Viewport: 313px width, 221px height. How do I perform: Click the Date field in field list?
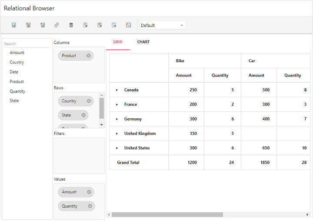click(14, 72)
